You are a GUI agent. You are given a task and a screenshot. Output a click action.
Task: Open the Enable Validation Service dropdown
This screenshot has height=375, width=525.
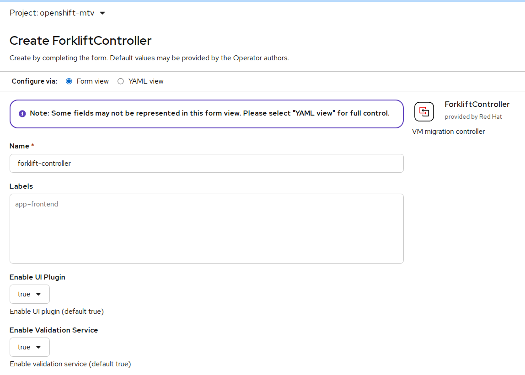[x=30, y=347]
